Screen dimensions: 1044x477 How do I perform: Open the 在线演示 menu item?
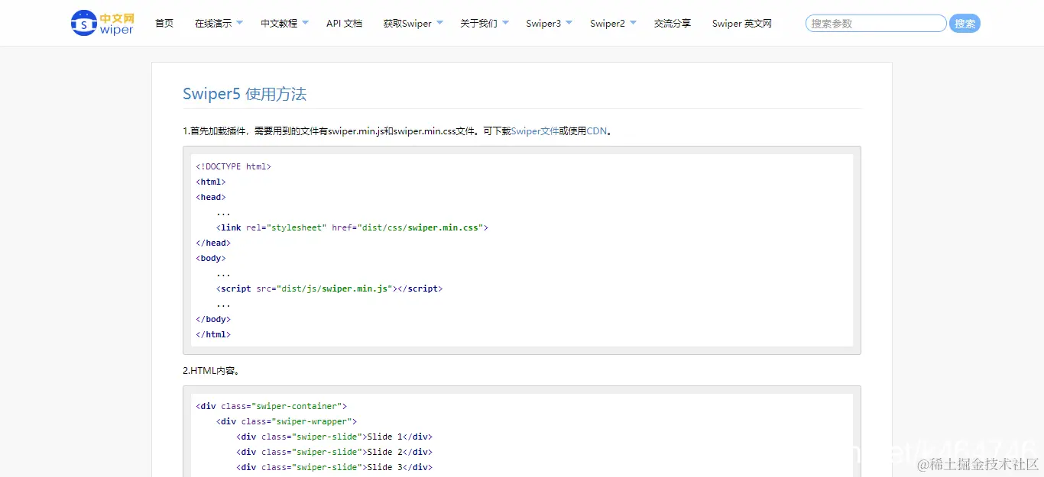(x=213, y=24)
